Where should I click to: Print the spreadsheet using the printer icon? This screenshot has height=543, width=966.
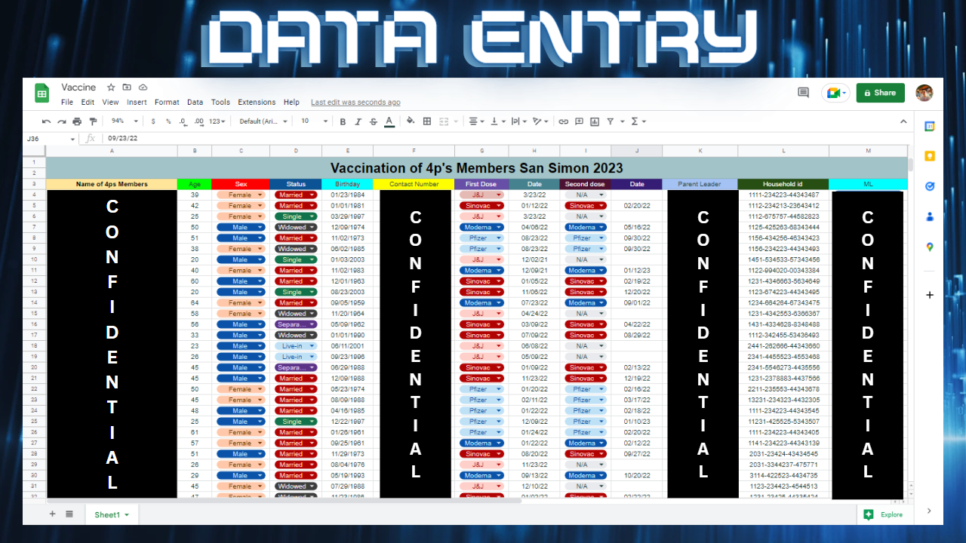(77, 121)
